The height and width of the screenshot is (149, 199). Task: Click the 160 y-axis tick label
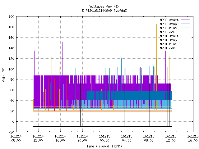point(11,38)
